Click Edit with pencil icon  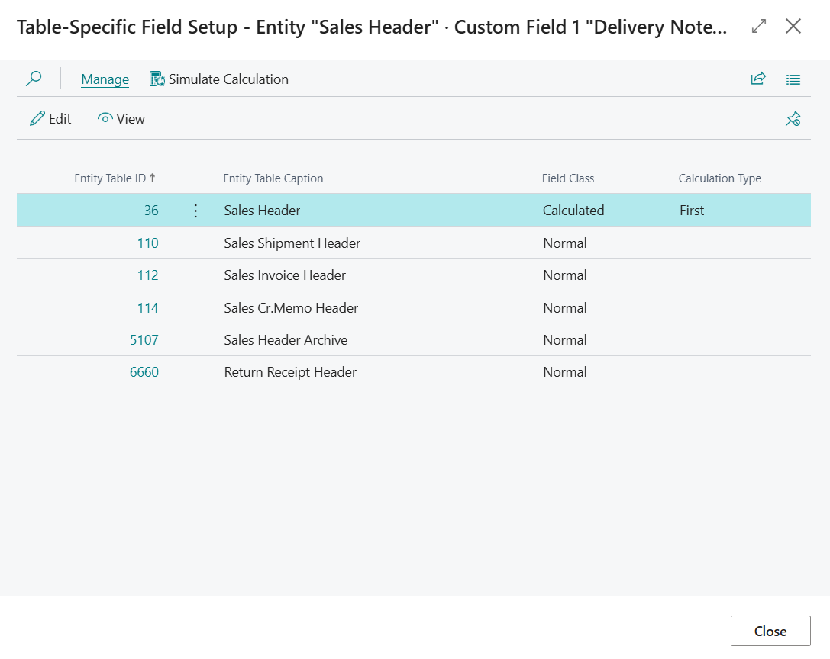pos(50,119)
